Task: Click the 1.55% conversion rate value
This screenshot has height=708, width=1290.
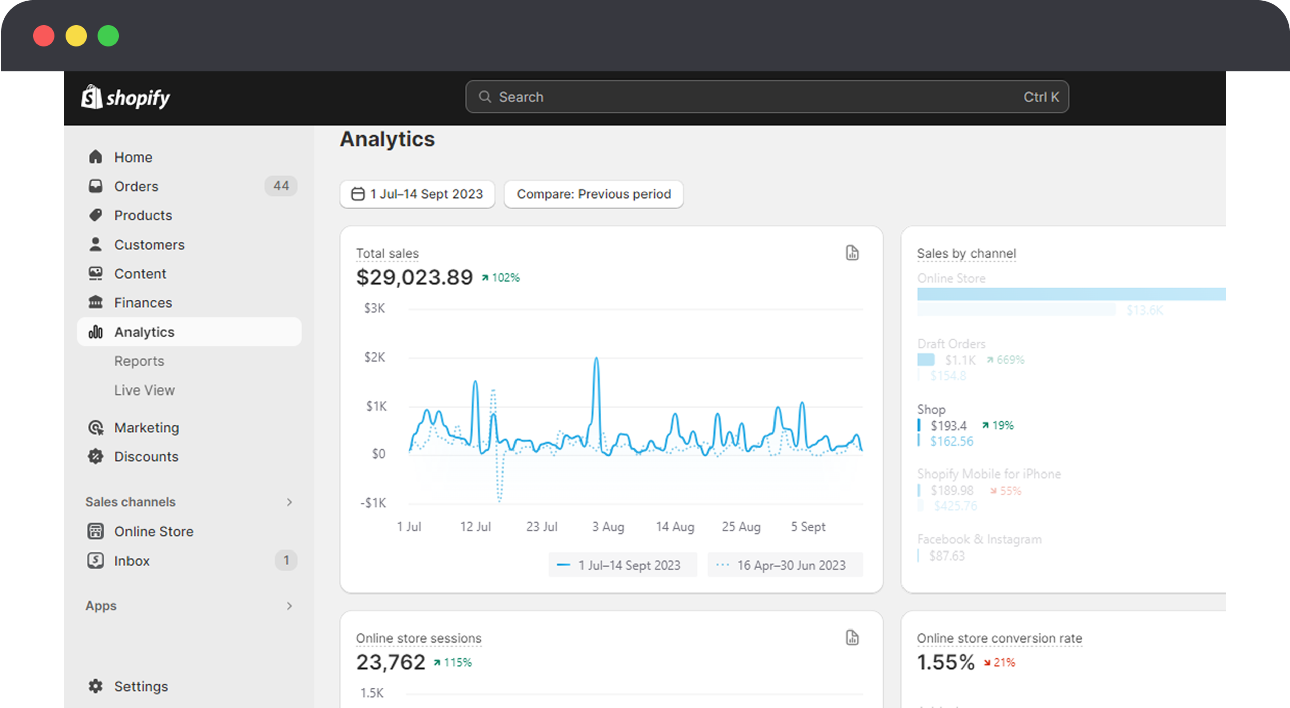Action: point(946,662)
